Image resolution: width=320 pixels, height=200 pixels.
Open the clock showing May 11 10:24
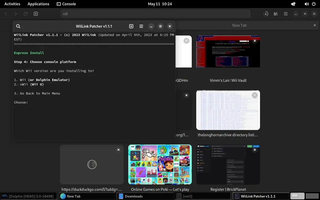tap(160, 4)
